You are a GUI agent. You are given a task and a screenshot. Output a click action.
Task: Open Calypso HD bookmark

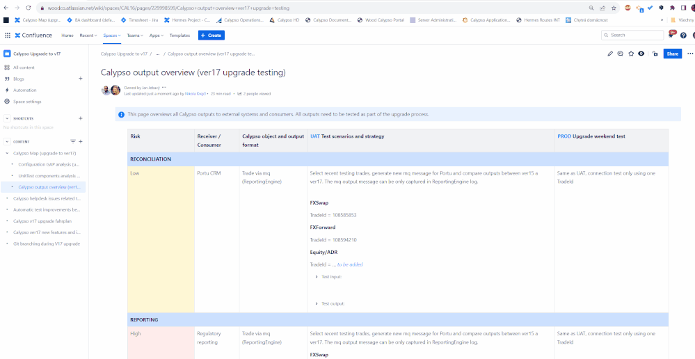285,20
